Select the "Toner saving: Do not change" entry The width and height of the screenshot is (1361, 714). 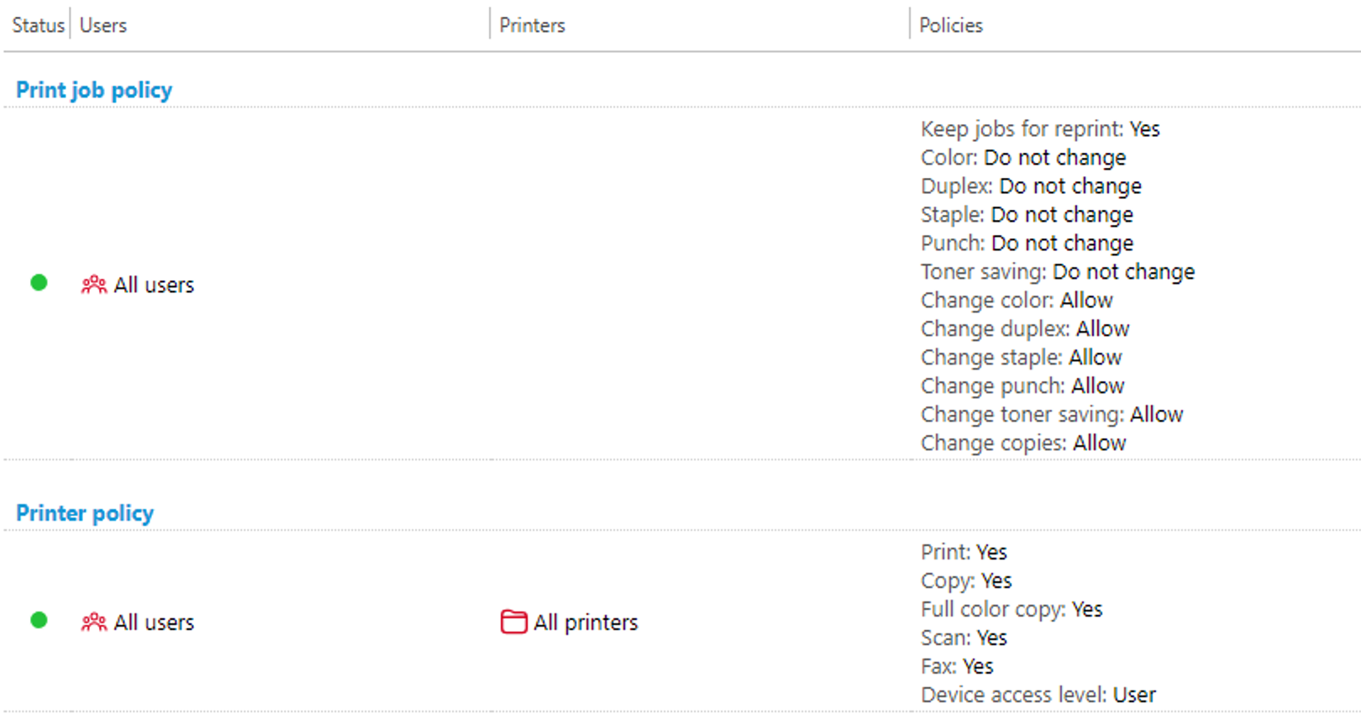[1057, 272]
